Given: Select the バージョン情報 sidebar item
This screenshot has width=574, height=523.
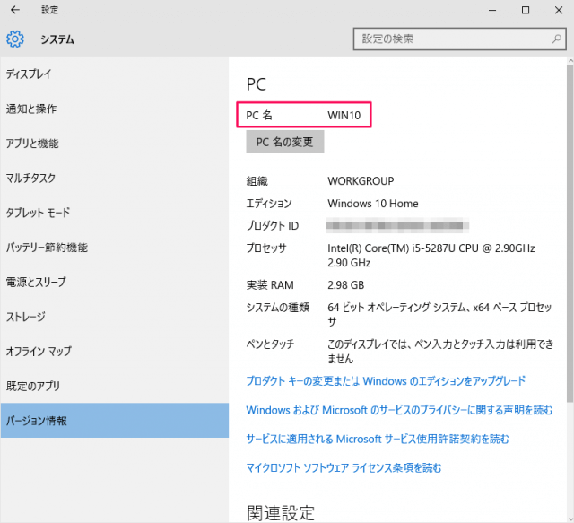Looking at the screenshot, I should [x=114, y=421].
